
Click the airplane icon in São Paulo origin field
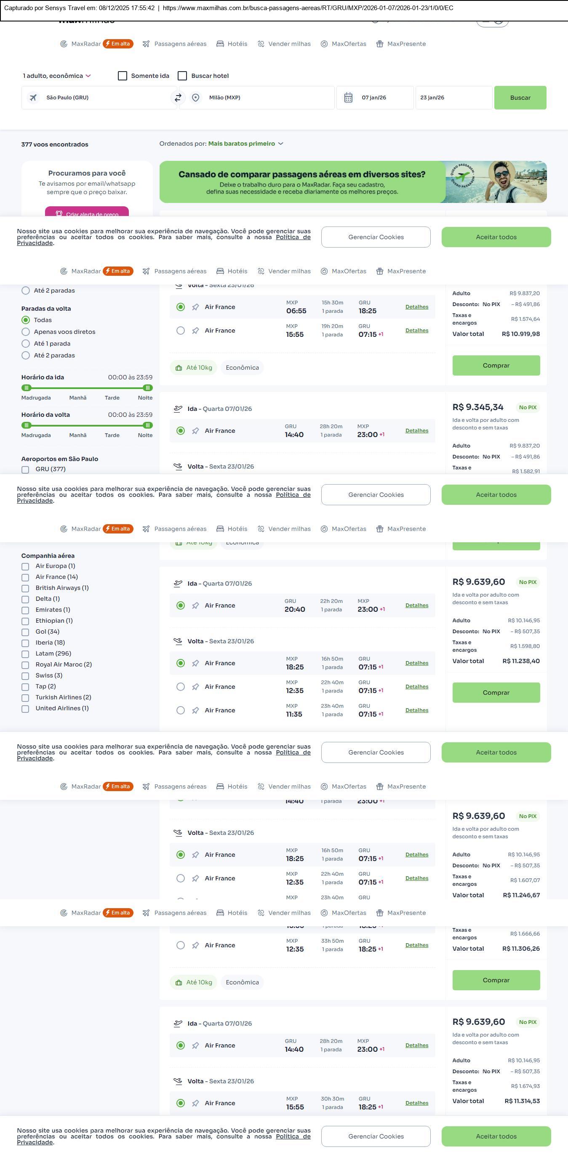click(33, 97)
